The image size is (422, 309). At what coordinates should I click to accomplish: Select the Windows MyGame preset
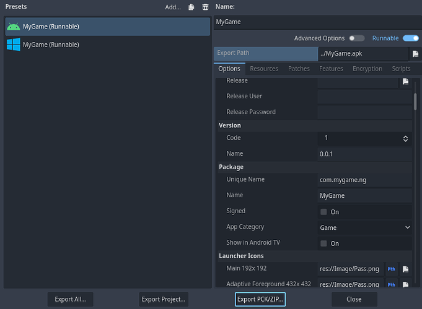click(107, 44)
